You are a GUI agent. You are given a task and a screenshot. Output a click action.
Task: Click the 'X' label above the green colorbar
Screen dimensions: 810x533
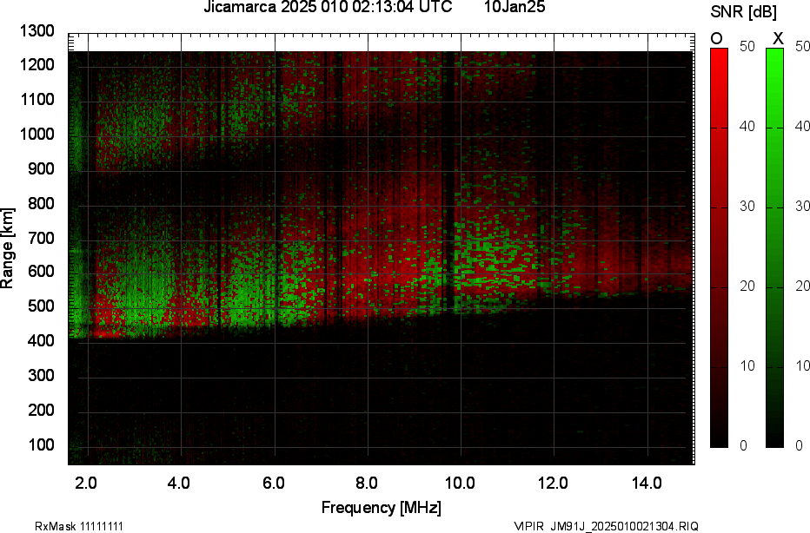[x=778, y=39]
